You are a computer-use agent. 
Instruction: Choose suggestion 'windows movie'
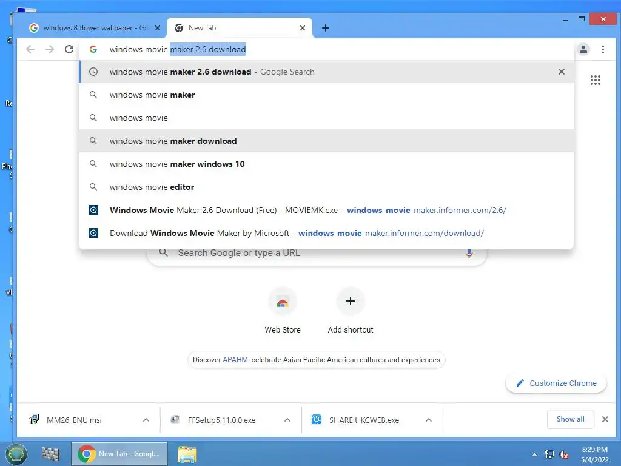(326, 118)
